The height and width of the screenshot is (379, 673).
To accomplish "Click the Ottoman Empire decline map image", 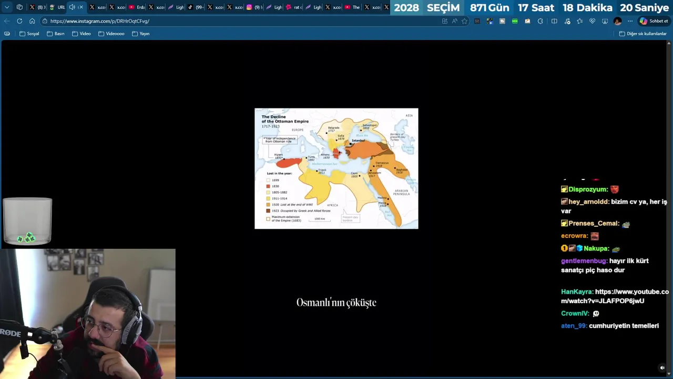I will pyautogui.click(x=336, y=168).
